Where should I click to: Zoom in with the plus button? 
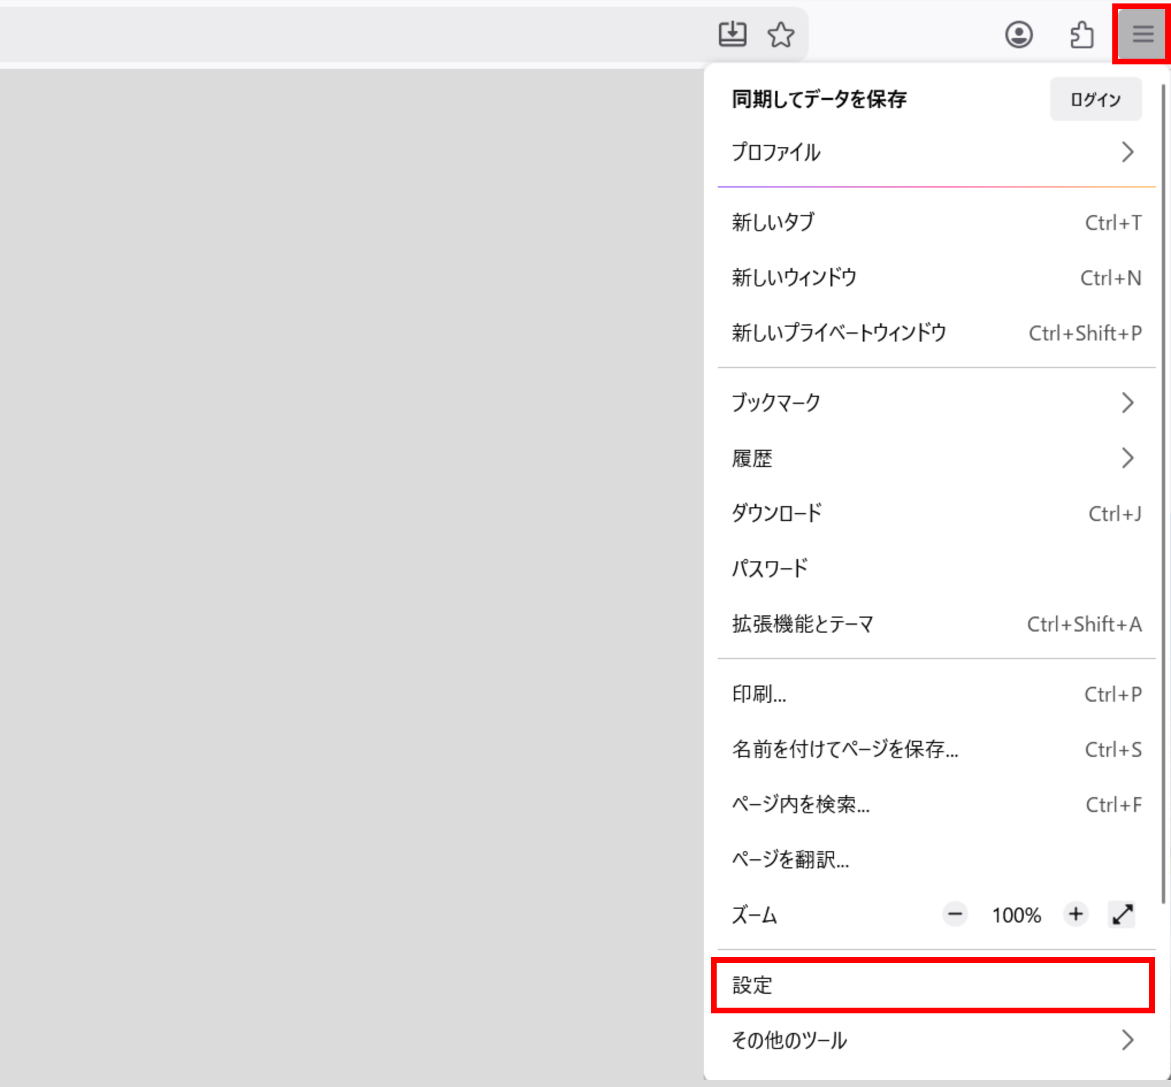(x=1076, y=914)
